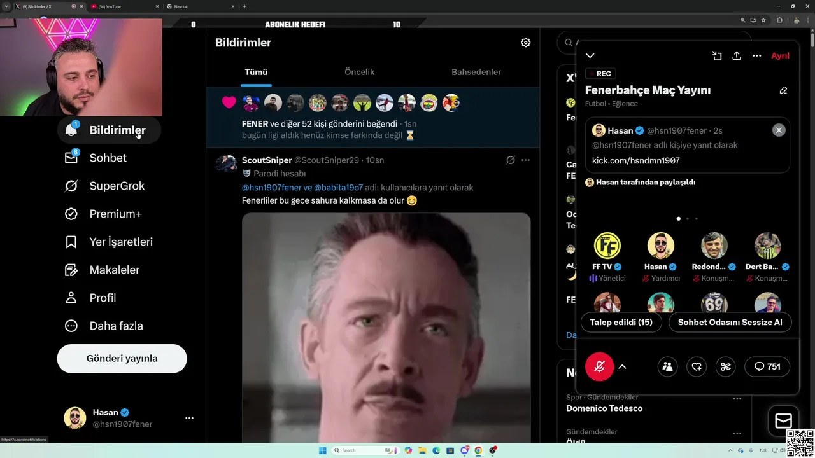Dismiss shared Hasan post with X
The width and height of the screenshot is (815, 458).
pos(779,130)
